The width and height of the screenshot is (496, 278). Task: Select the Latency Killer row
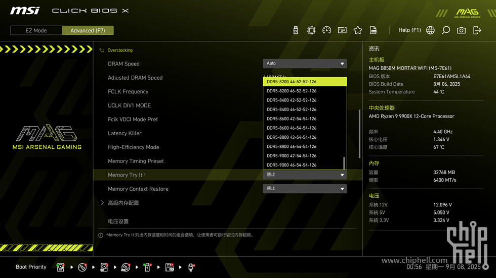click(125, 133)
